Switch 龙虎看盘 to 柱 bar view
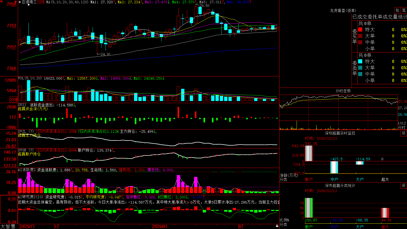Viewport: 407px width, 229px height. click(397, 10)
